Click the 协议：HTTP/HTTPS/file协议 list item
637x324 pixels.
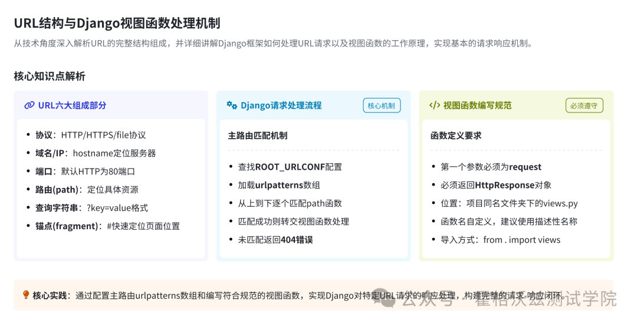tap(91, 135)
